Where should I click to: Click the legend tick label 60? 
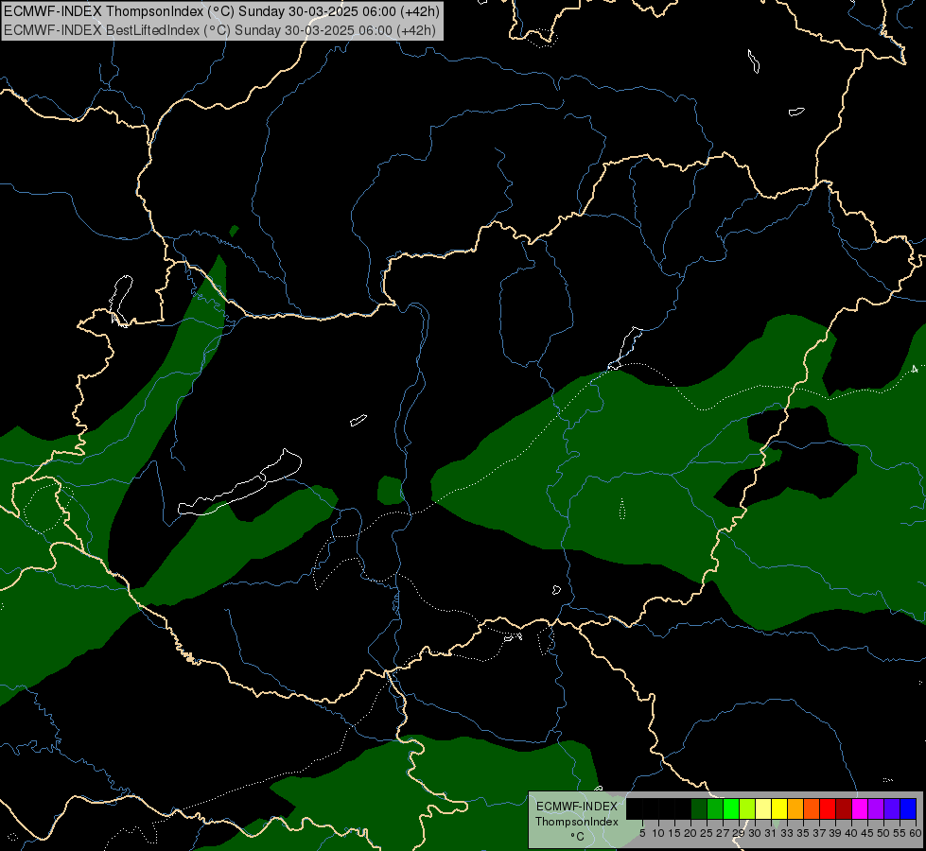pos(916,833)
